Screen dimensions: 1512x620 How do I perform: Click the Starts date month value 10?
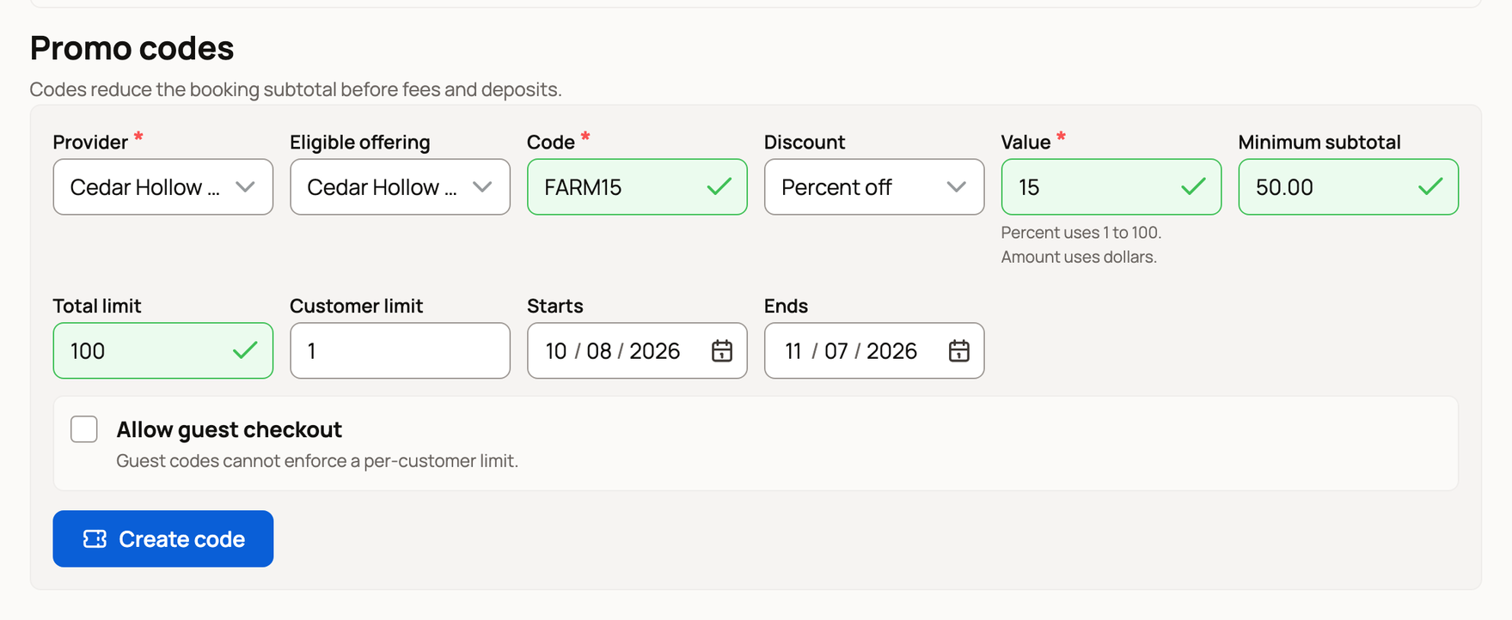(x=556, y=351)
